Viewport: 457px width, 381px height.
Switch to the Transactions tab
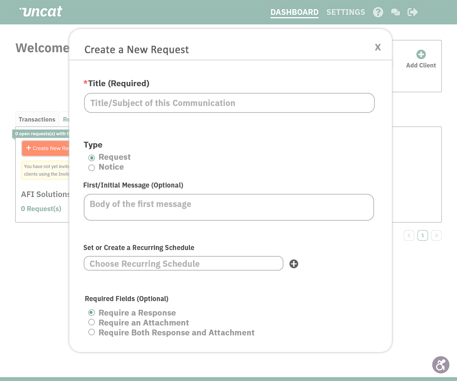(37, 119)
